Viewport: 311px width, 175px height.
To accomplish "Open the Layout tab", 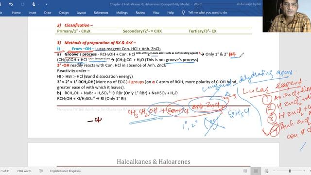I will tap(81, 13).
